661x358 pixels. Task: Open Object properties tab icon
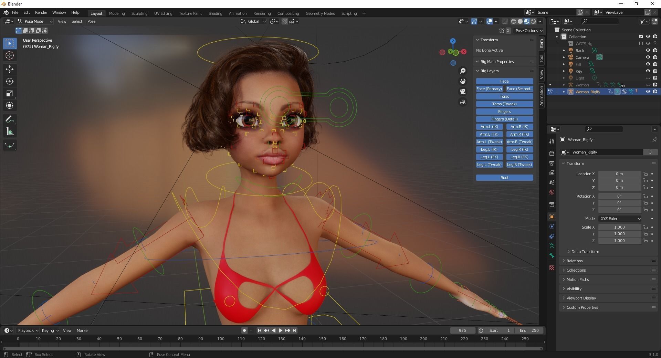(x=552, y=217)
